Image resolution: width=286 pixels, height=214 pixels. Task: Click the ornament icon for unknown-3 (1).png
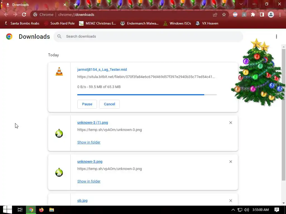(59, 133)
